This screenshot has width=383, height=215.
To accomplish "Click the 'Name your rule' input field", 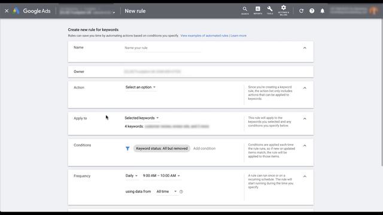I will pos(162,48).
